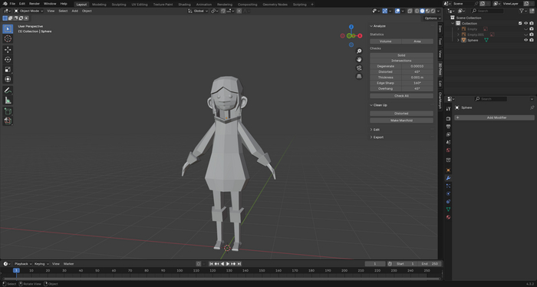Viewport: 537px width, 287px height.
Task: Choose the Rotate tool
Action: tap(8, 60)
